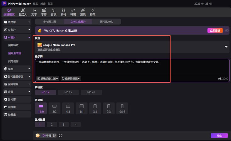Close the Wan2.7 Banana2 banner
The width and height of the screenshot is (231, 141).
coord(227,30)
